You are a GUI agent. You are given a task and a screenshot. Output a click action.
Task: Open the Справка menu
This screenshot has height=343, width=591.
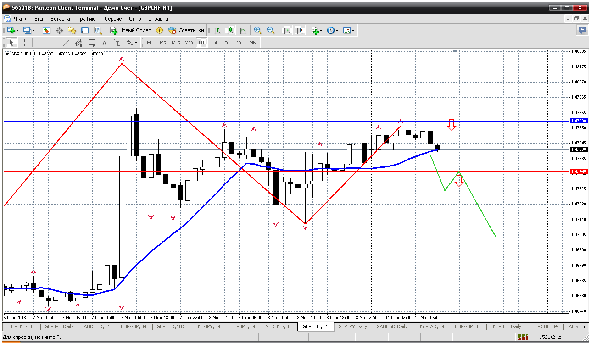158,19
